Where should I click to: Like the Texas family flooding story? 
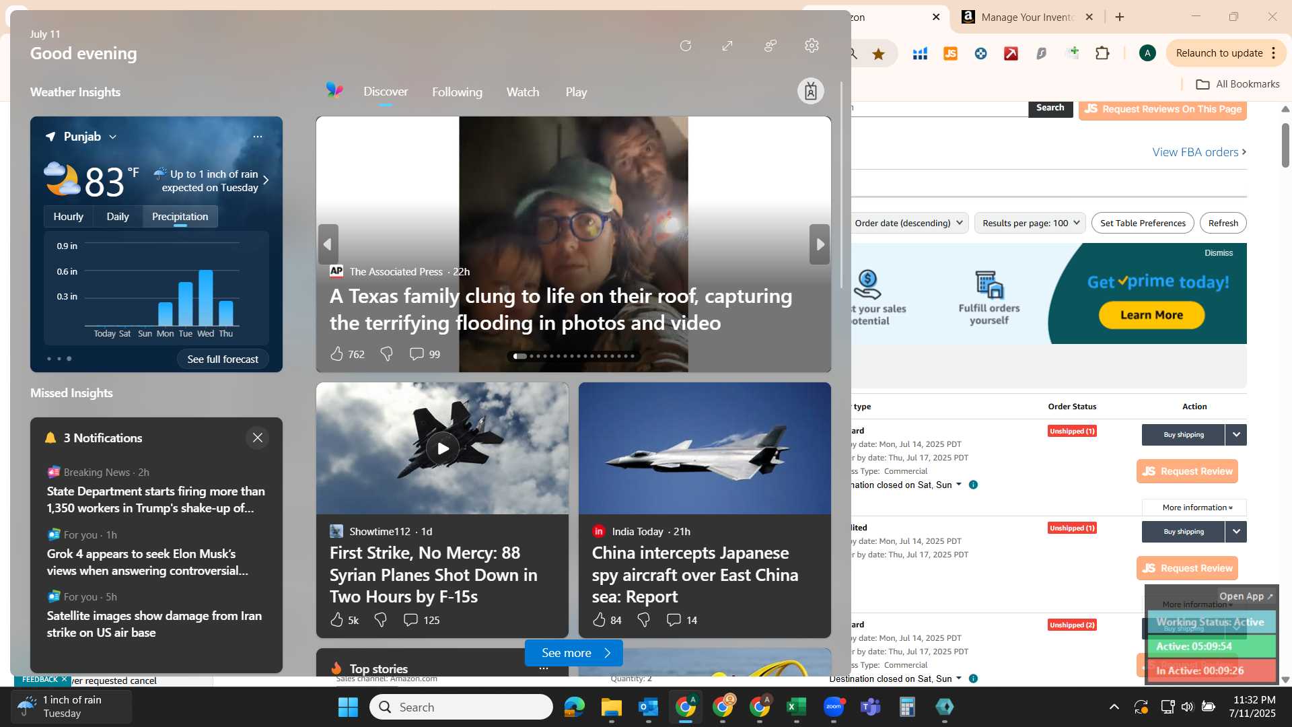337,354
